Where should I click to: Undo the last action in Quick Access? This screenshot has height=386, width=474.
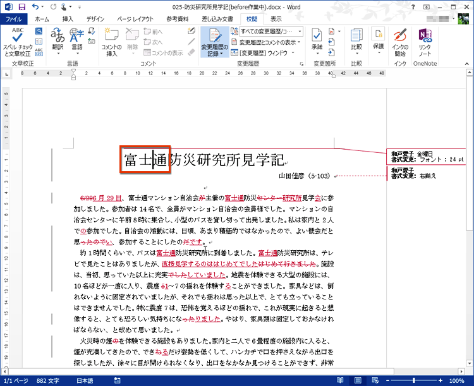(x=35, y=7)
